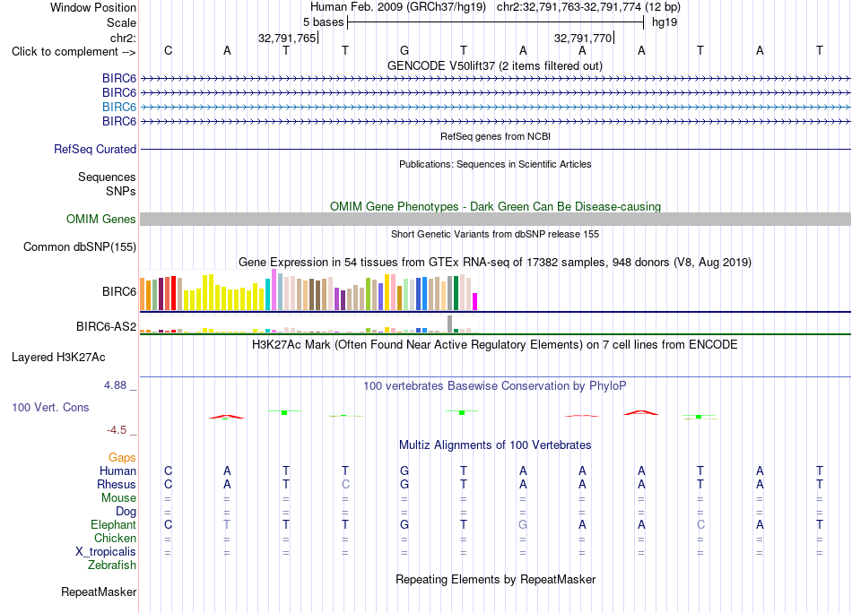The height and width of the screenshot is (613, 852).
Task: Open the 'Gene Expression in 54 tissues' title
Action: tap(495, 263)
